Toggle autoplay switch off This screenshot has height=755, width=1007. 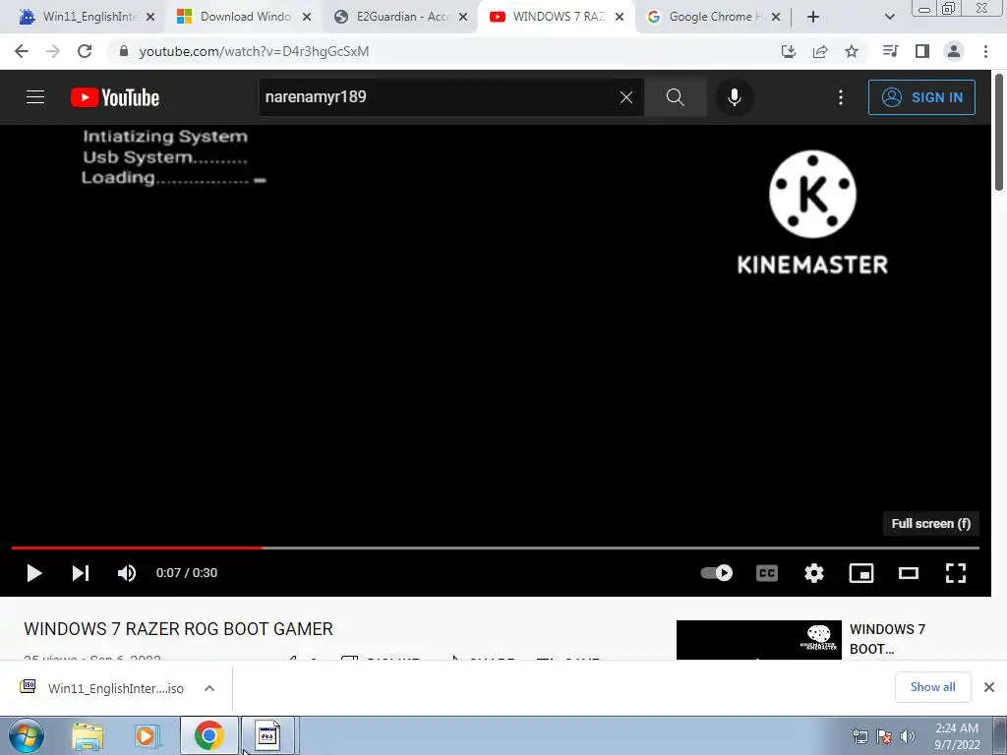click(x=717, y=573)
